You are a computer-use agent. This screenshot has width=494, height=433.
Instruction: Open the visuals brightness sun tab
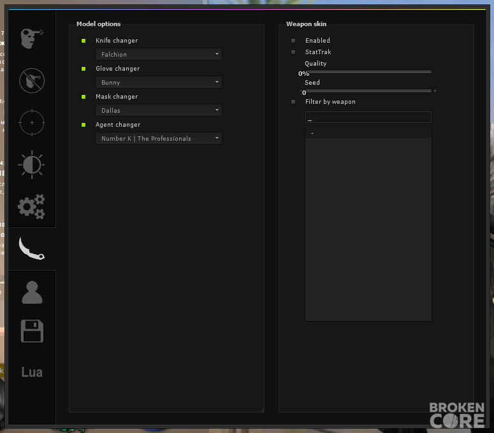(31, 165)
